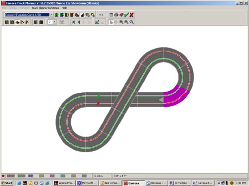Click the Carrera taskbar button

[x=133, y=183]
